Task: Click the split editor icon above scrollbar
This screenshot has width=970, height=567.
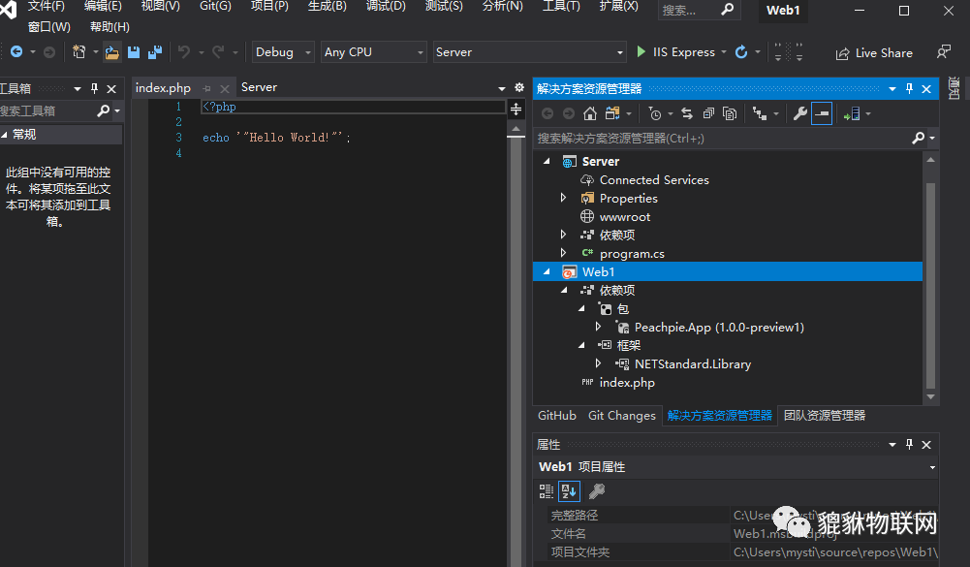Action: [516, 110]
